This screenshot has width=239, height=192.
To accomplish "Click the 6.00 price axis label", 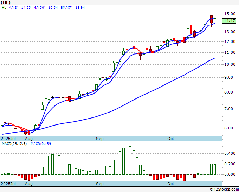I will (229, 128).
